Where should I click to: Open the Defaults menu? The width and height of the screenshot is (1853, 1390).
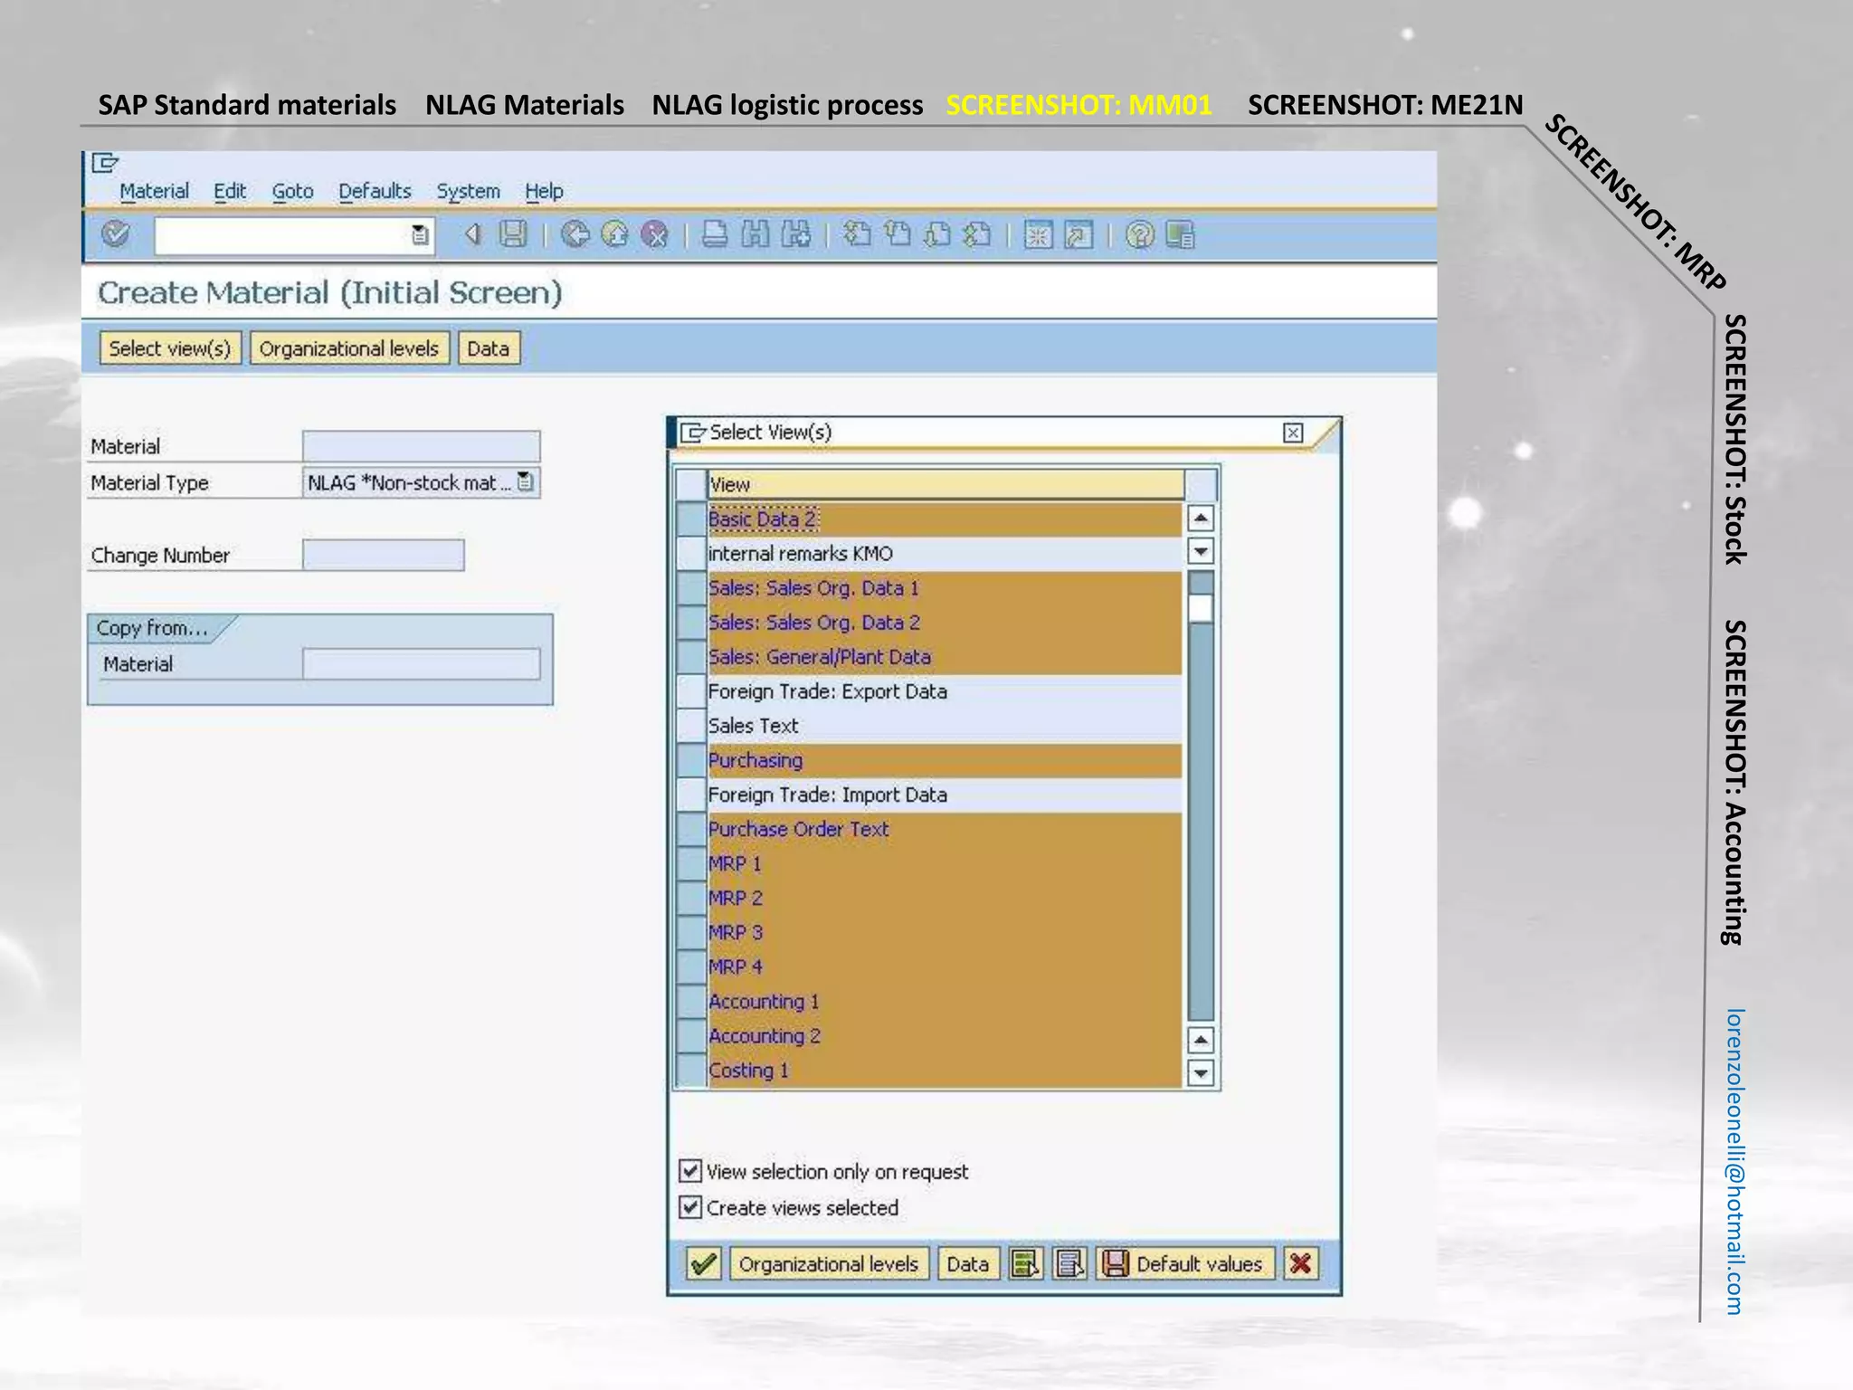(x=375, y=191)
